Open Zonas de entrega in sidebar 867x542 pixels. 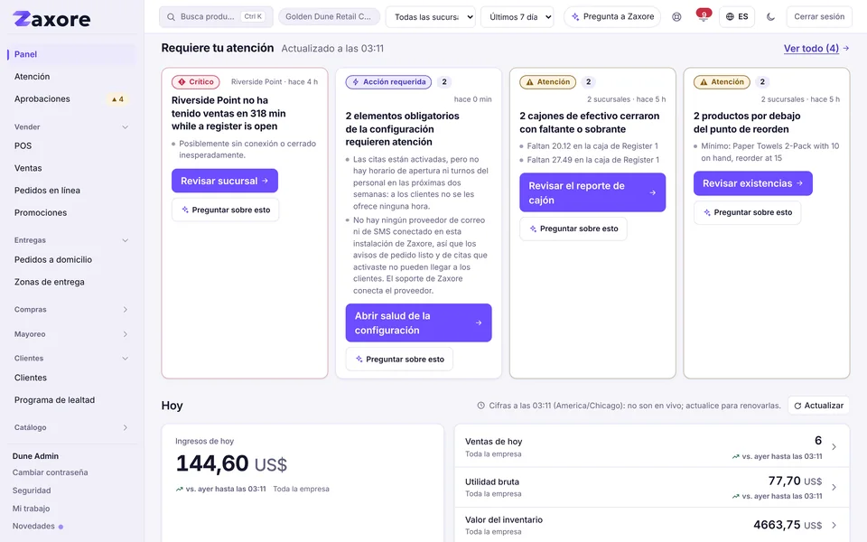(x=72, y=282)
